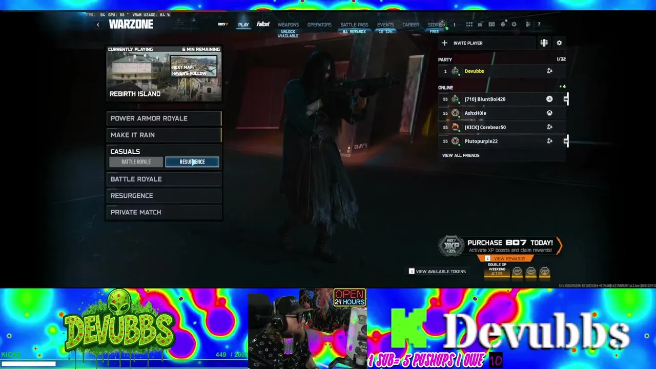The image size is (656, 369).
Task: Open Private Match
Action: 164,212
